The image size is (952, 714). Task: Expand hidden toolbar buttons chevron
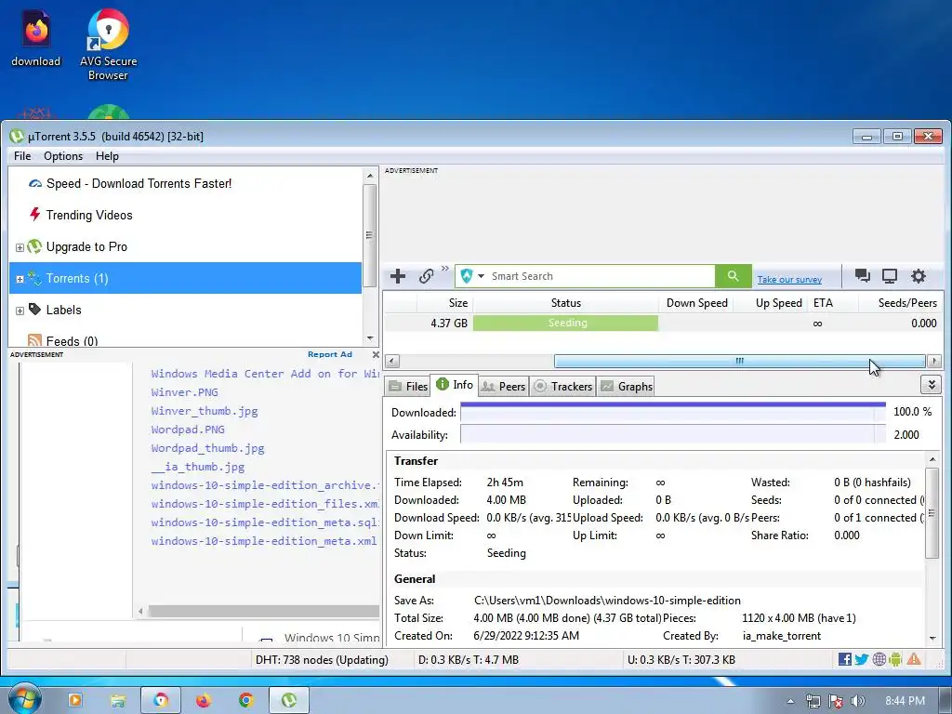click(x=445, y=269)
